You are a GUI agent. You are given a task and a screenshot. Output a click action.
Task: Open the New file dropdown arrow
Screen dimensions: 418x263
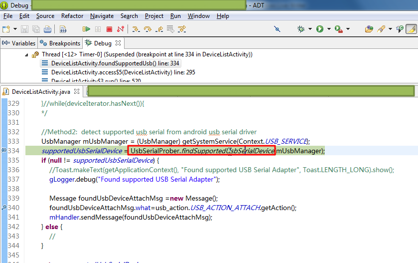(x=15, y=29)
